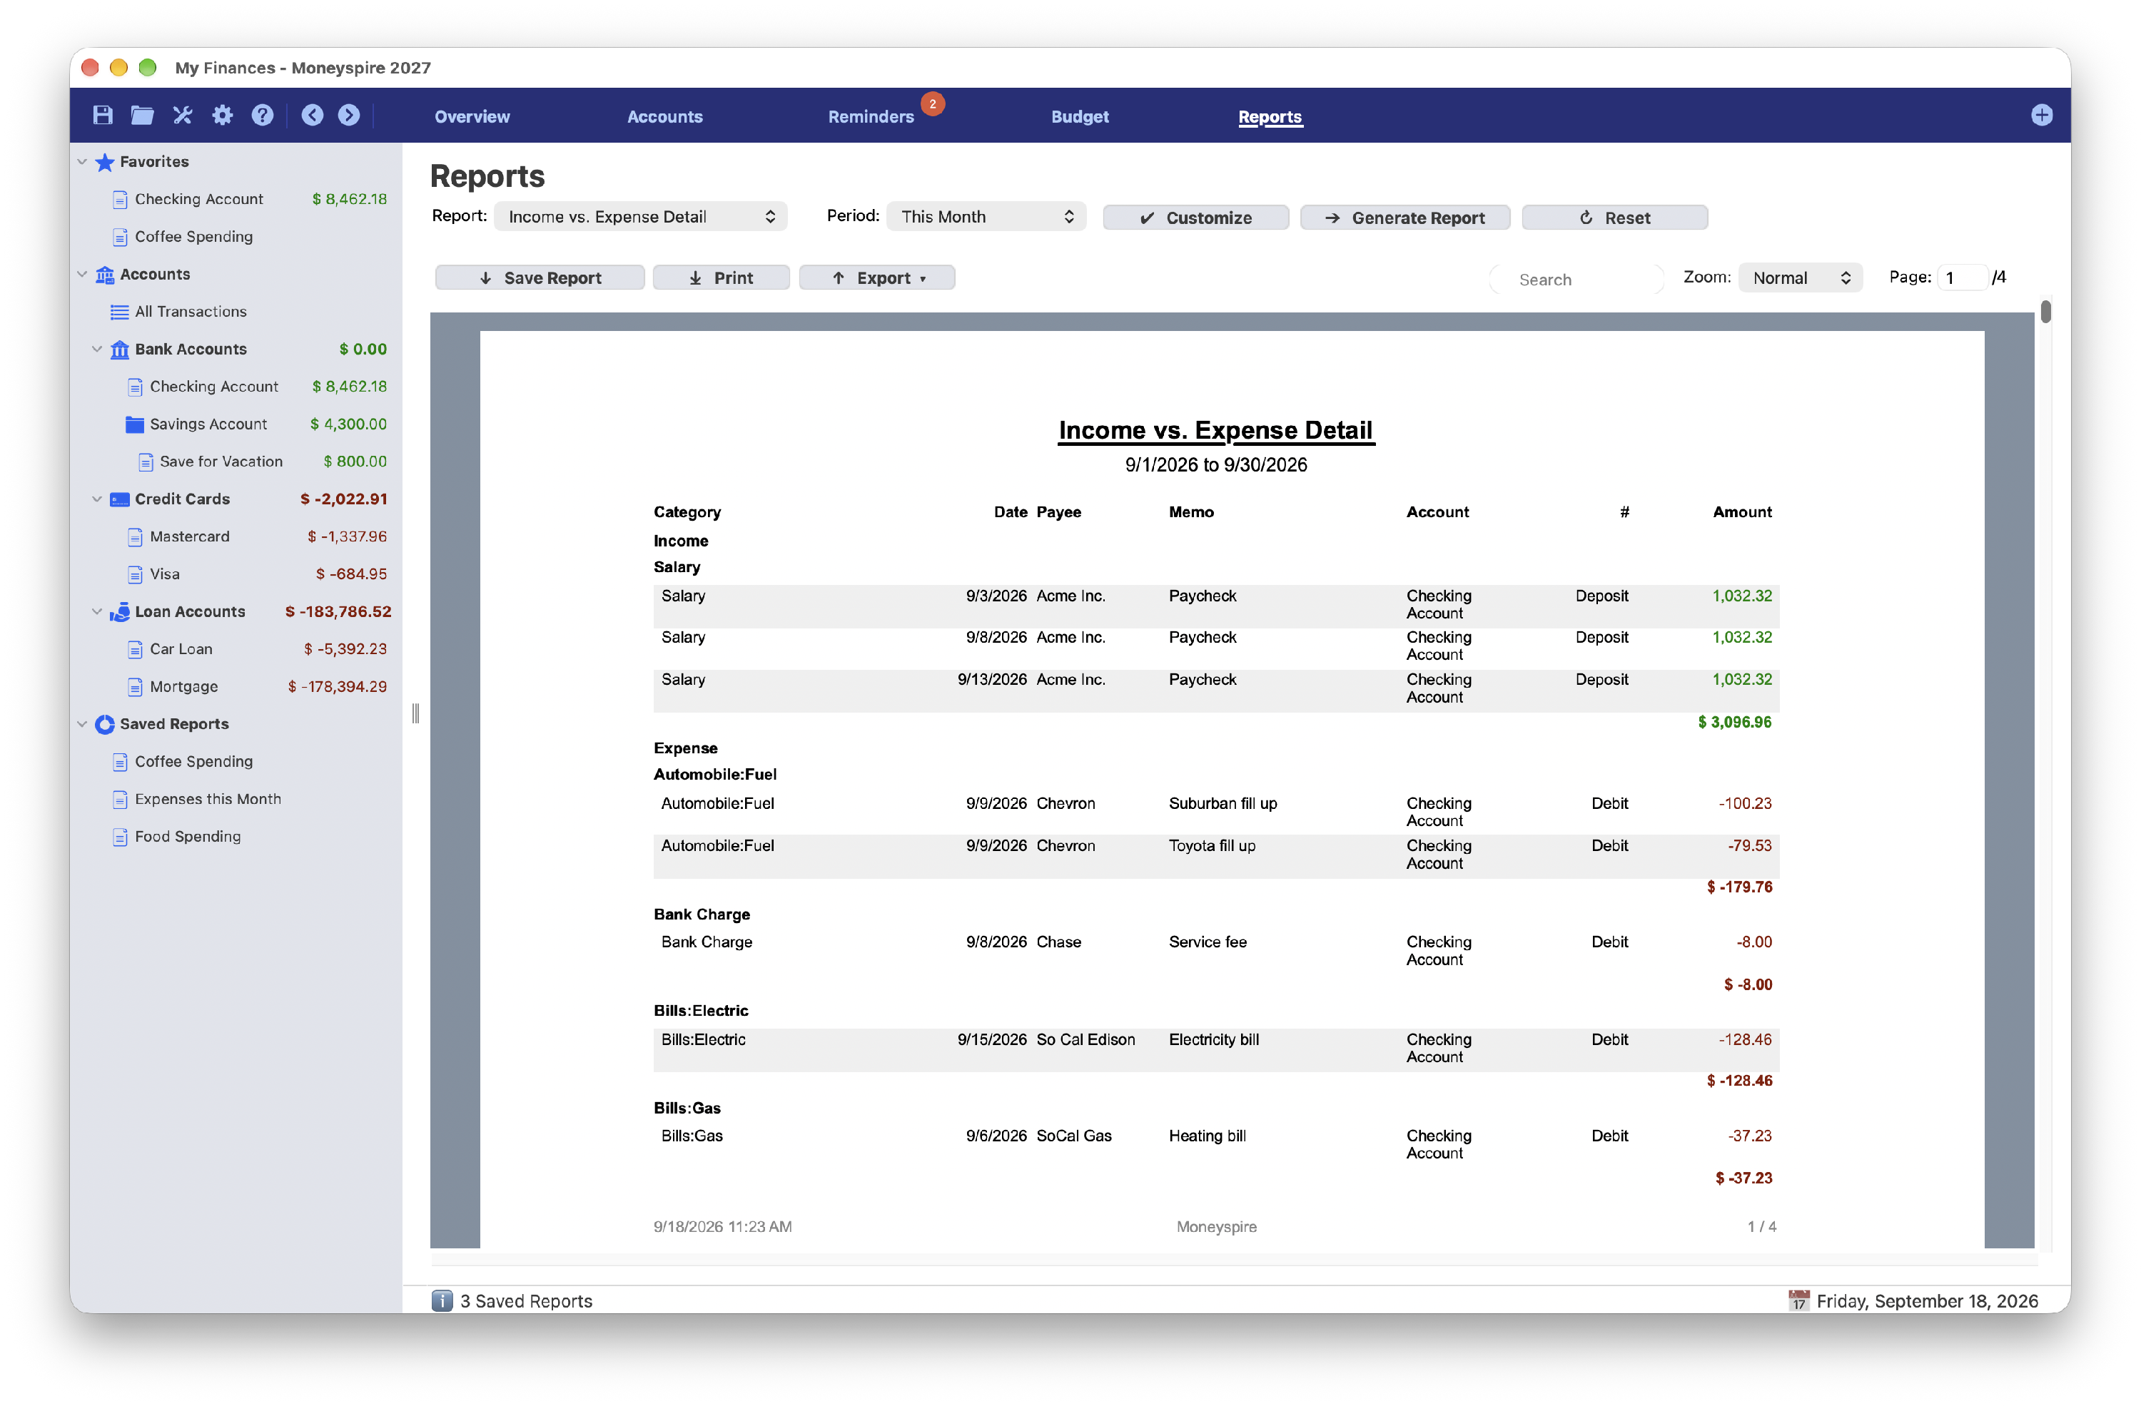Click the Generate Report button

(1405, 218)
